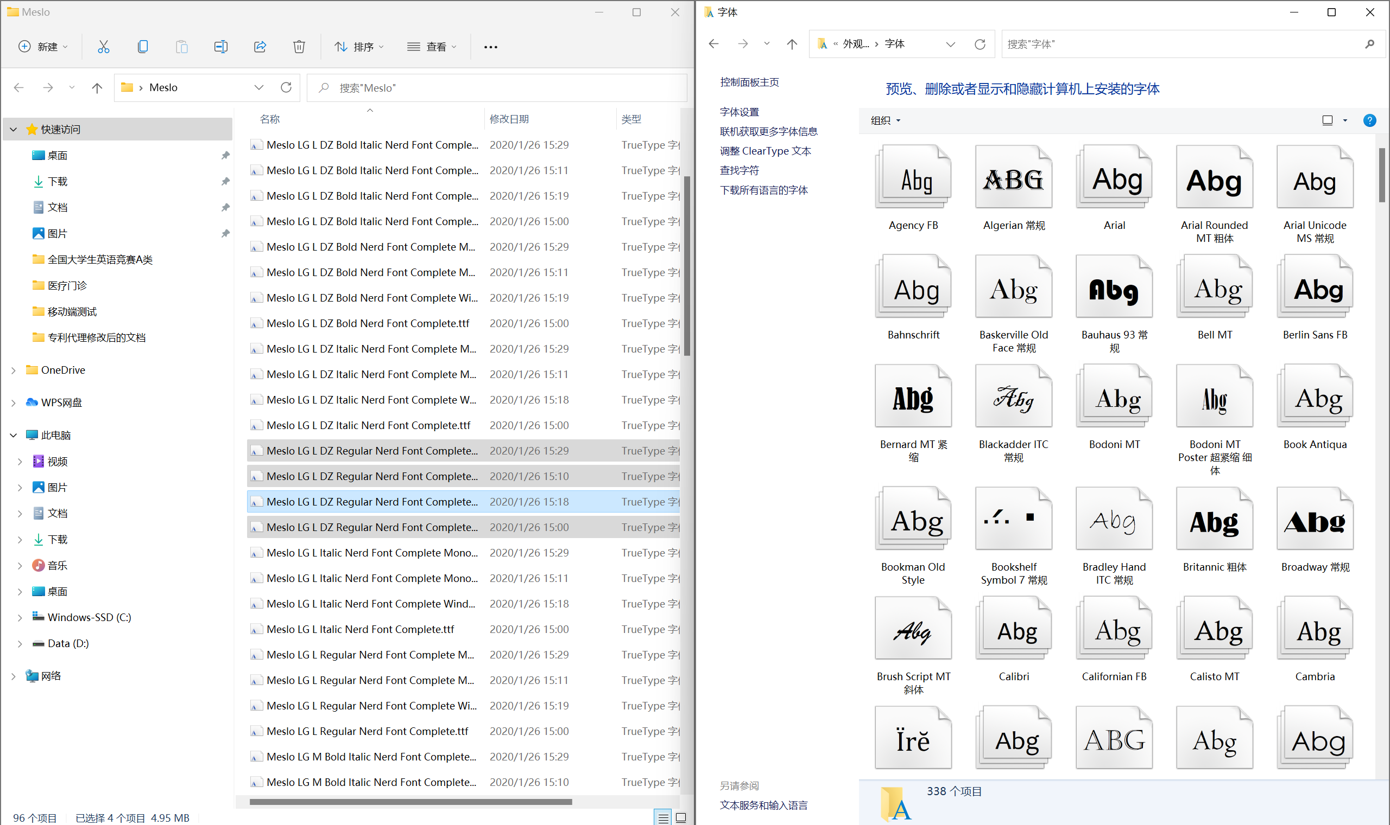The height and width of the screenshot is (825, 1390).
Task: Select the Cut icon in Explorer toolbar
Action: (104, 47)
